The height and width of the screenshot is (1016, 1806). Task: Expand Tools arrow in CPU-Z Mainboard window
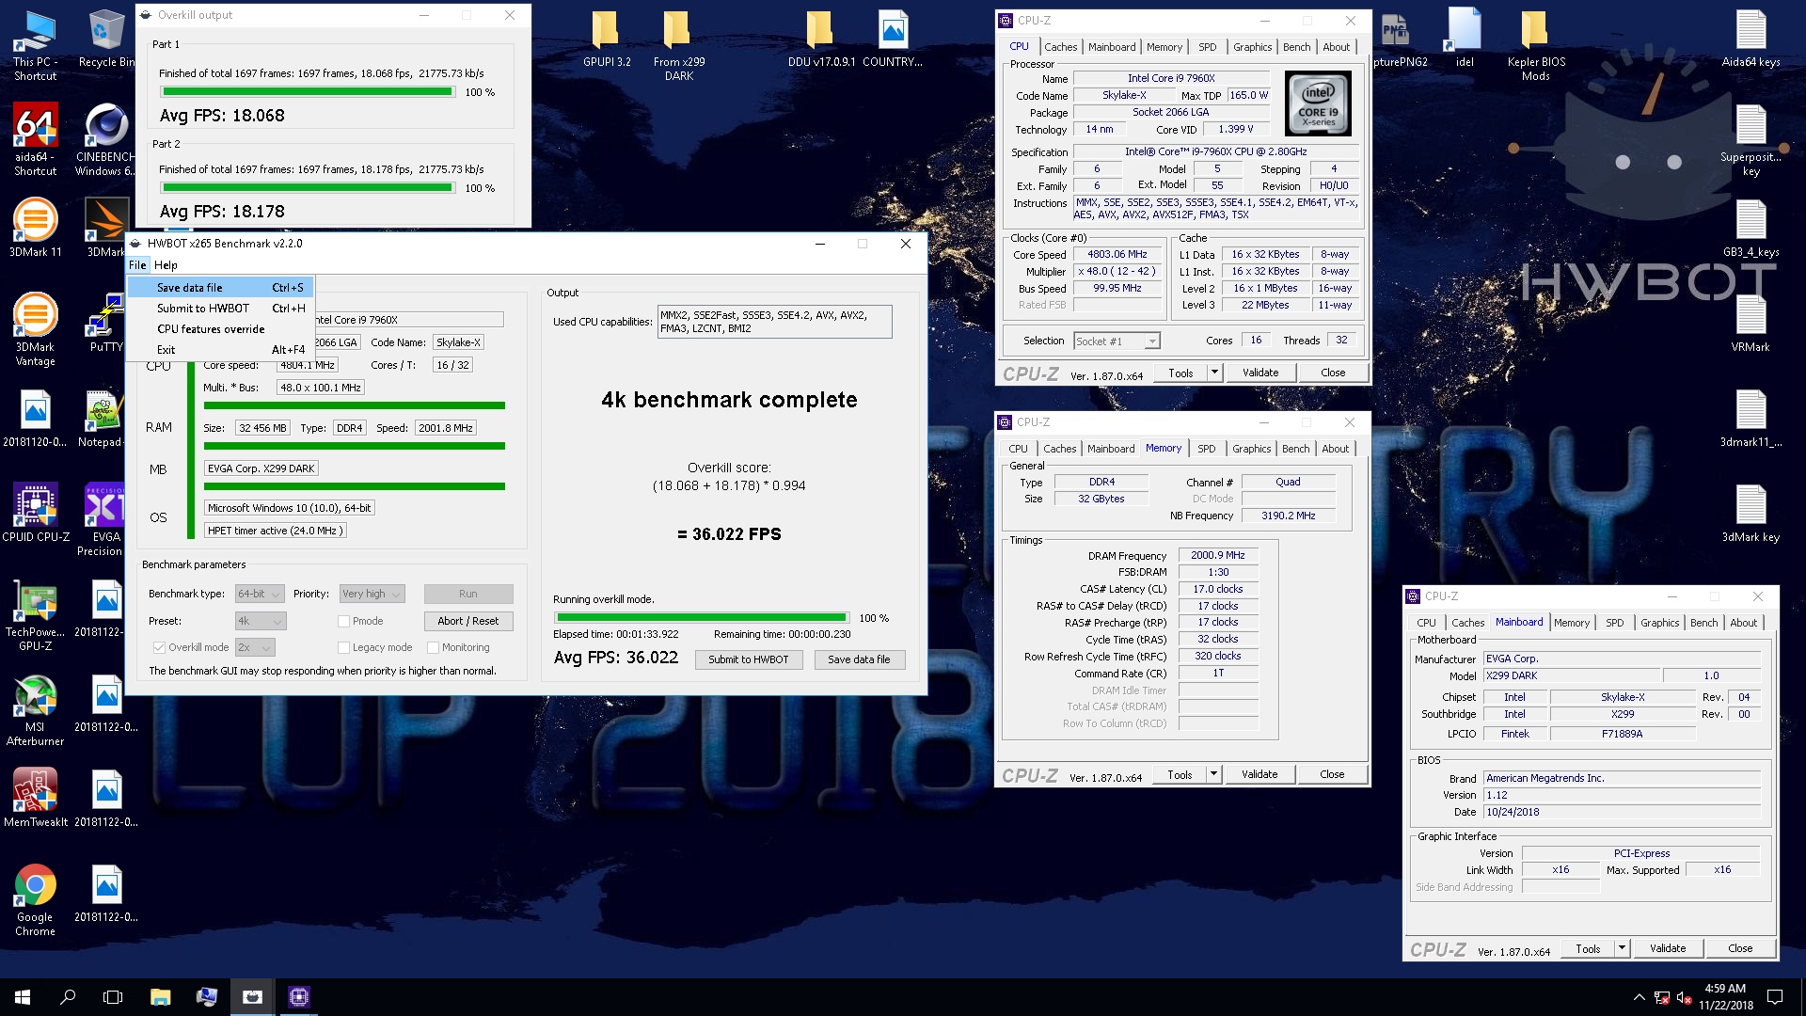click(x=1622, y=948)
